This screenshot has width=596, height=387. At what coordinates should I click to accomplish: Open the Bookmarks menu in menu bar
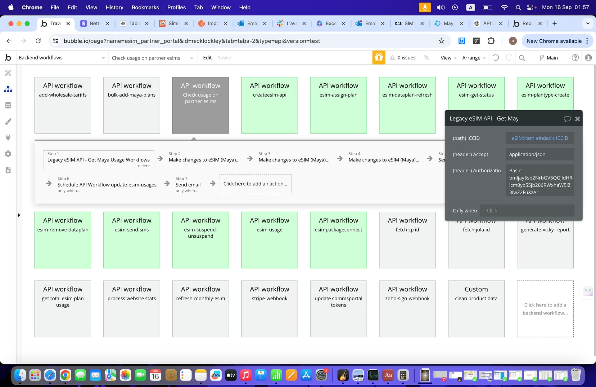(145, 7)
